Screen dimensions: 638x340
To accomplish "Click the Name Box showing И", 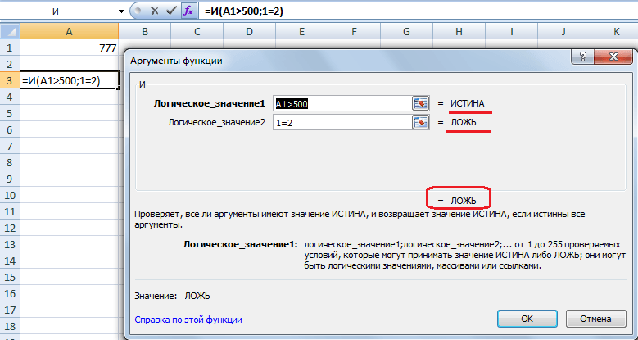I will point(57,11).
